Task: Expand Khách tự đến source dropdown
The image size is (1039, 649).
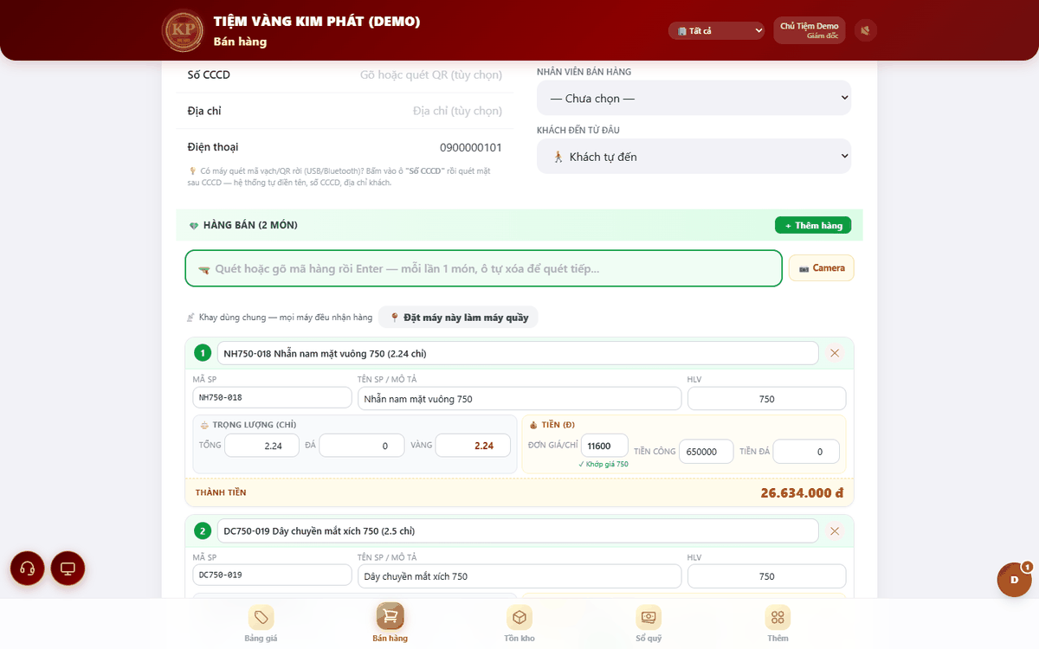Action: (x=694, y=157)
